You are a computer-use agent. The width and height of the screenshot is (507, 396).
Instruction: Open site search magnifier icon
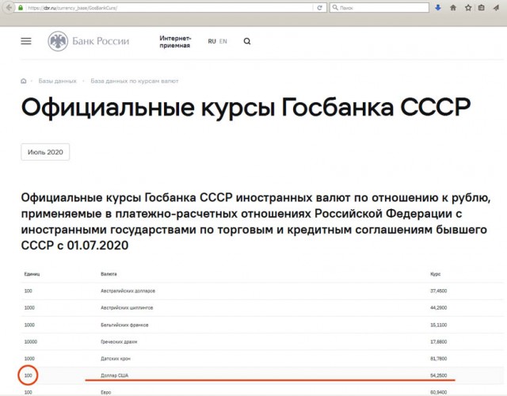(x=247, y=41)
